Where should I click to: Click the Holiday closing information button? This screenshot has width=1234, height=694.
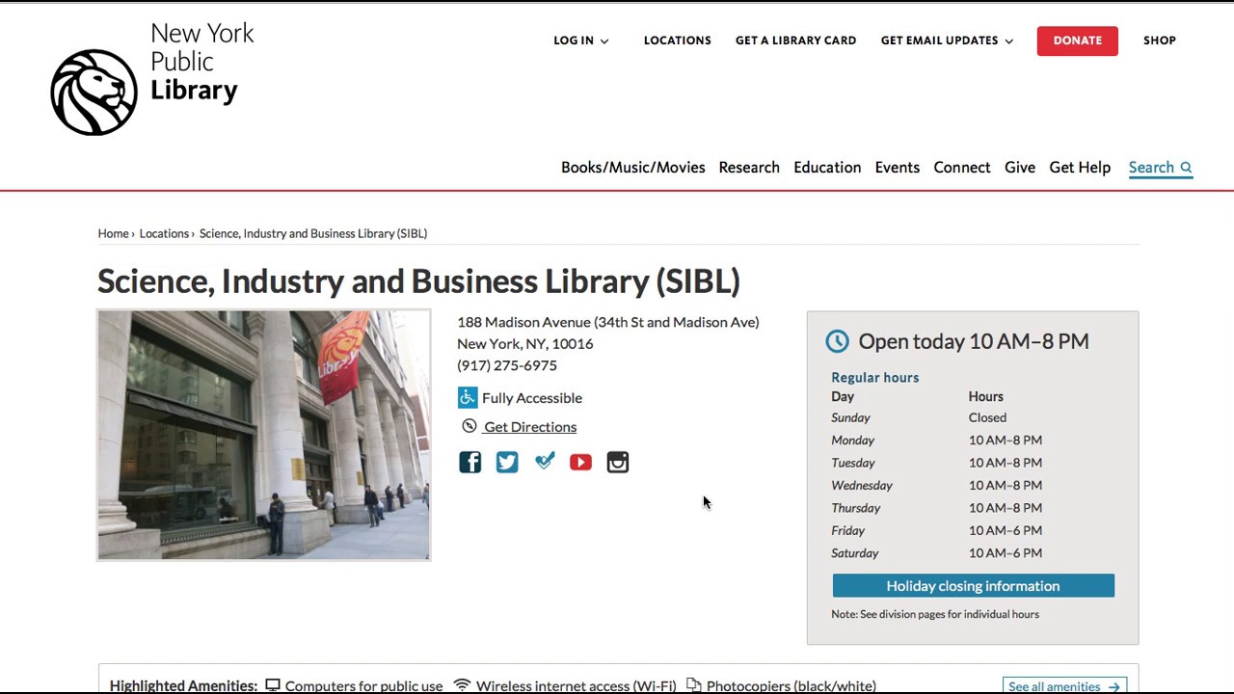(x=974, y=586)
